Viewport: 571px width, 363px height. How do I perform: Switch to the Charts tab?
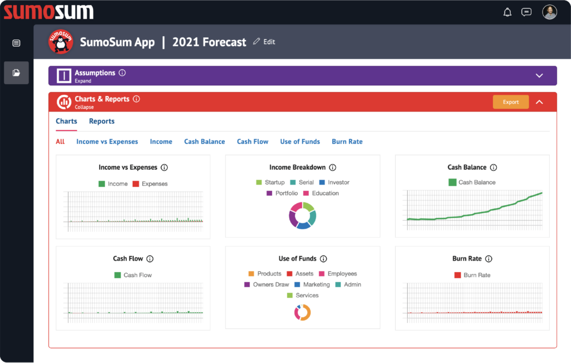66,121
